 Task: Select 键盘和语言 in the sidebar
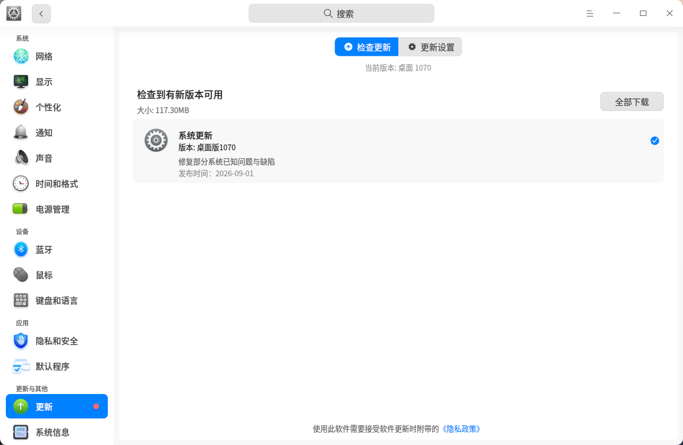[x=57, y=301]
